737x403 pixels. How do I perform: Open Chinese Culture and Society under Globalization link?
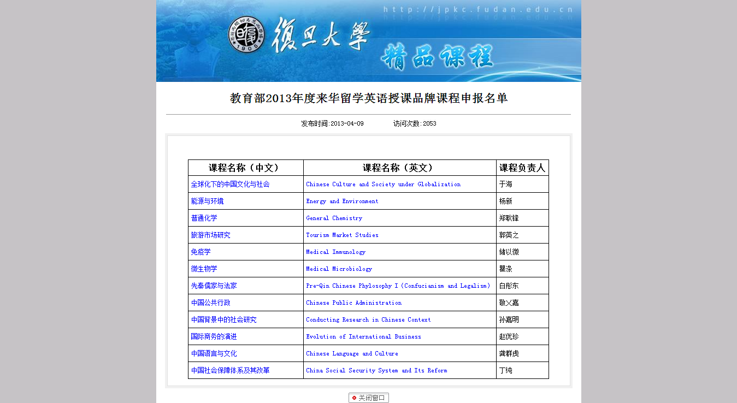tap(383, 185)
